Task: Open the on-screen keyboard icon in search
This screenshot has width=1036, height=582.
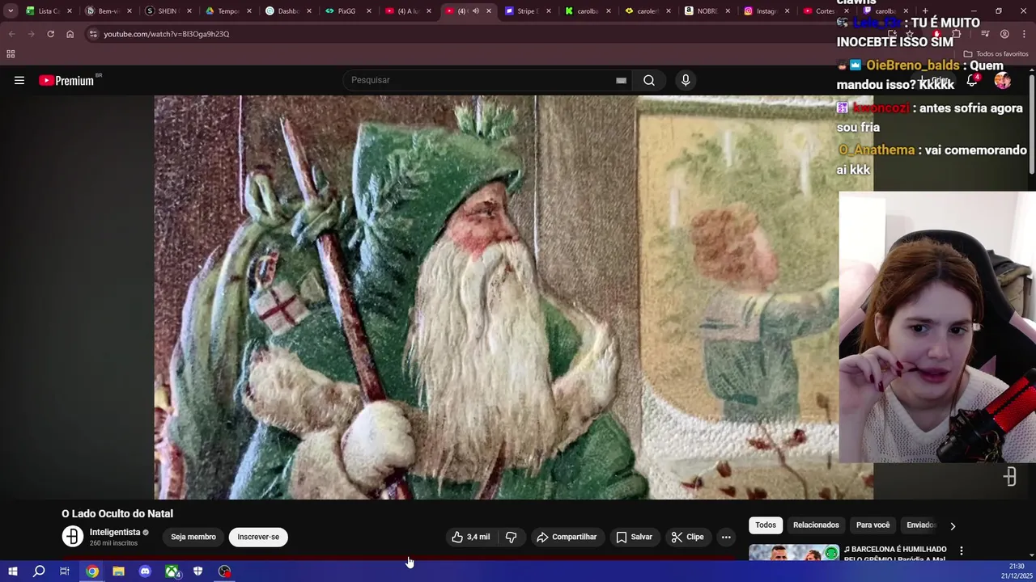Action: point(621,80)
